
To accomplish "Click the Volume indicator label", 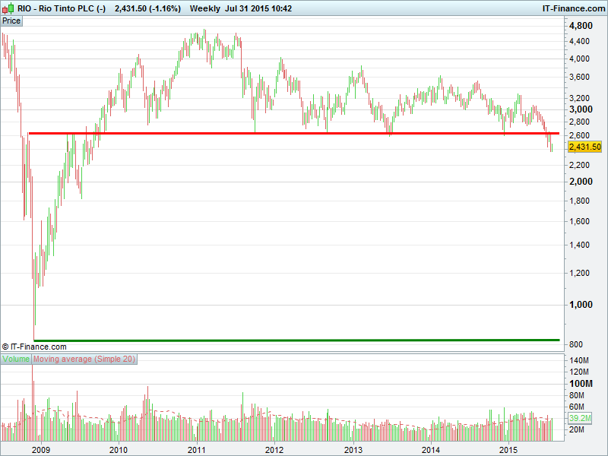I will point(16,359).
